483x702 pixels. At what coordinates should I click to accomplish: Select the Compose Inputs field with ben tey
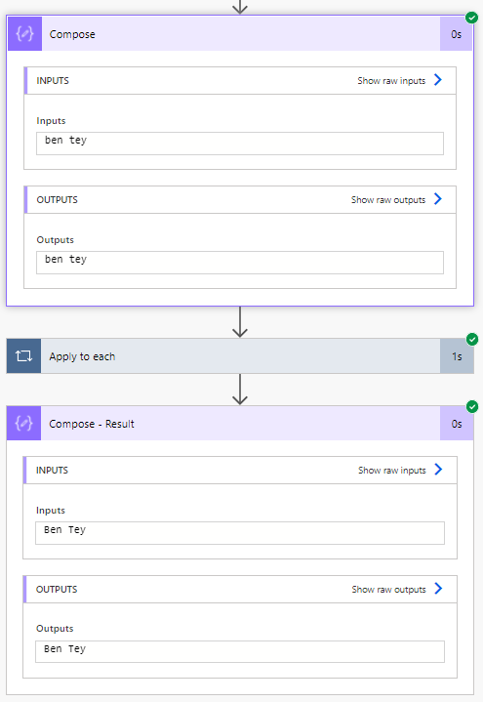(x=240, y=144)
